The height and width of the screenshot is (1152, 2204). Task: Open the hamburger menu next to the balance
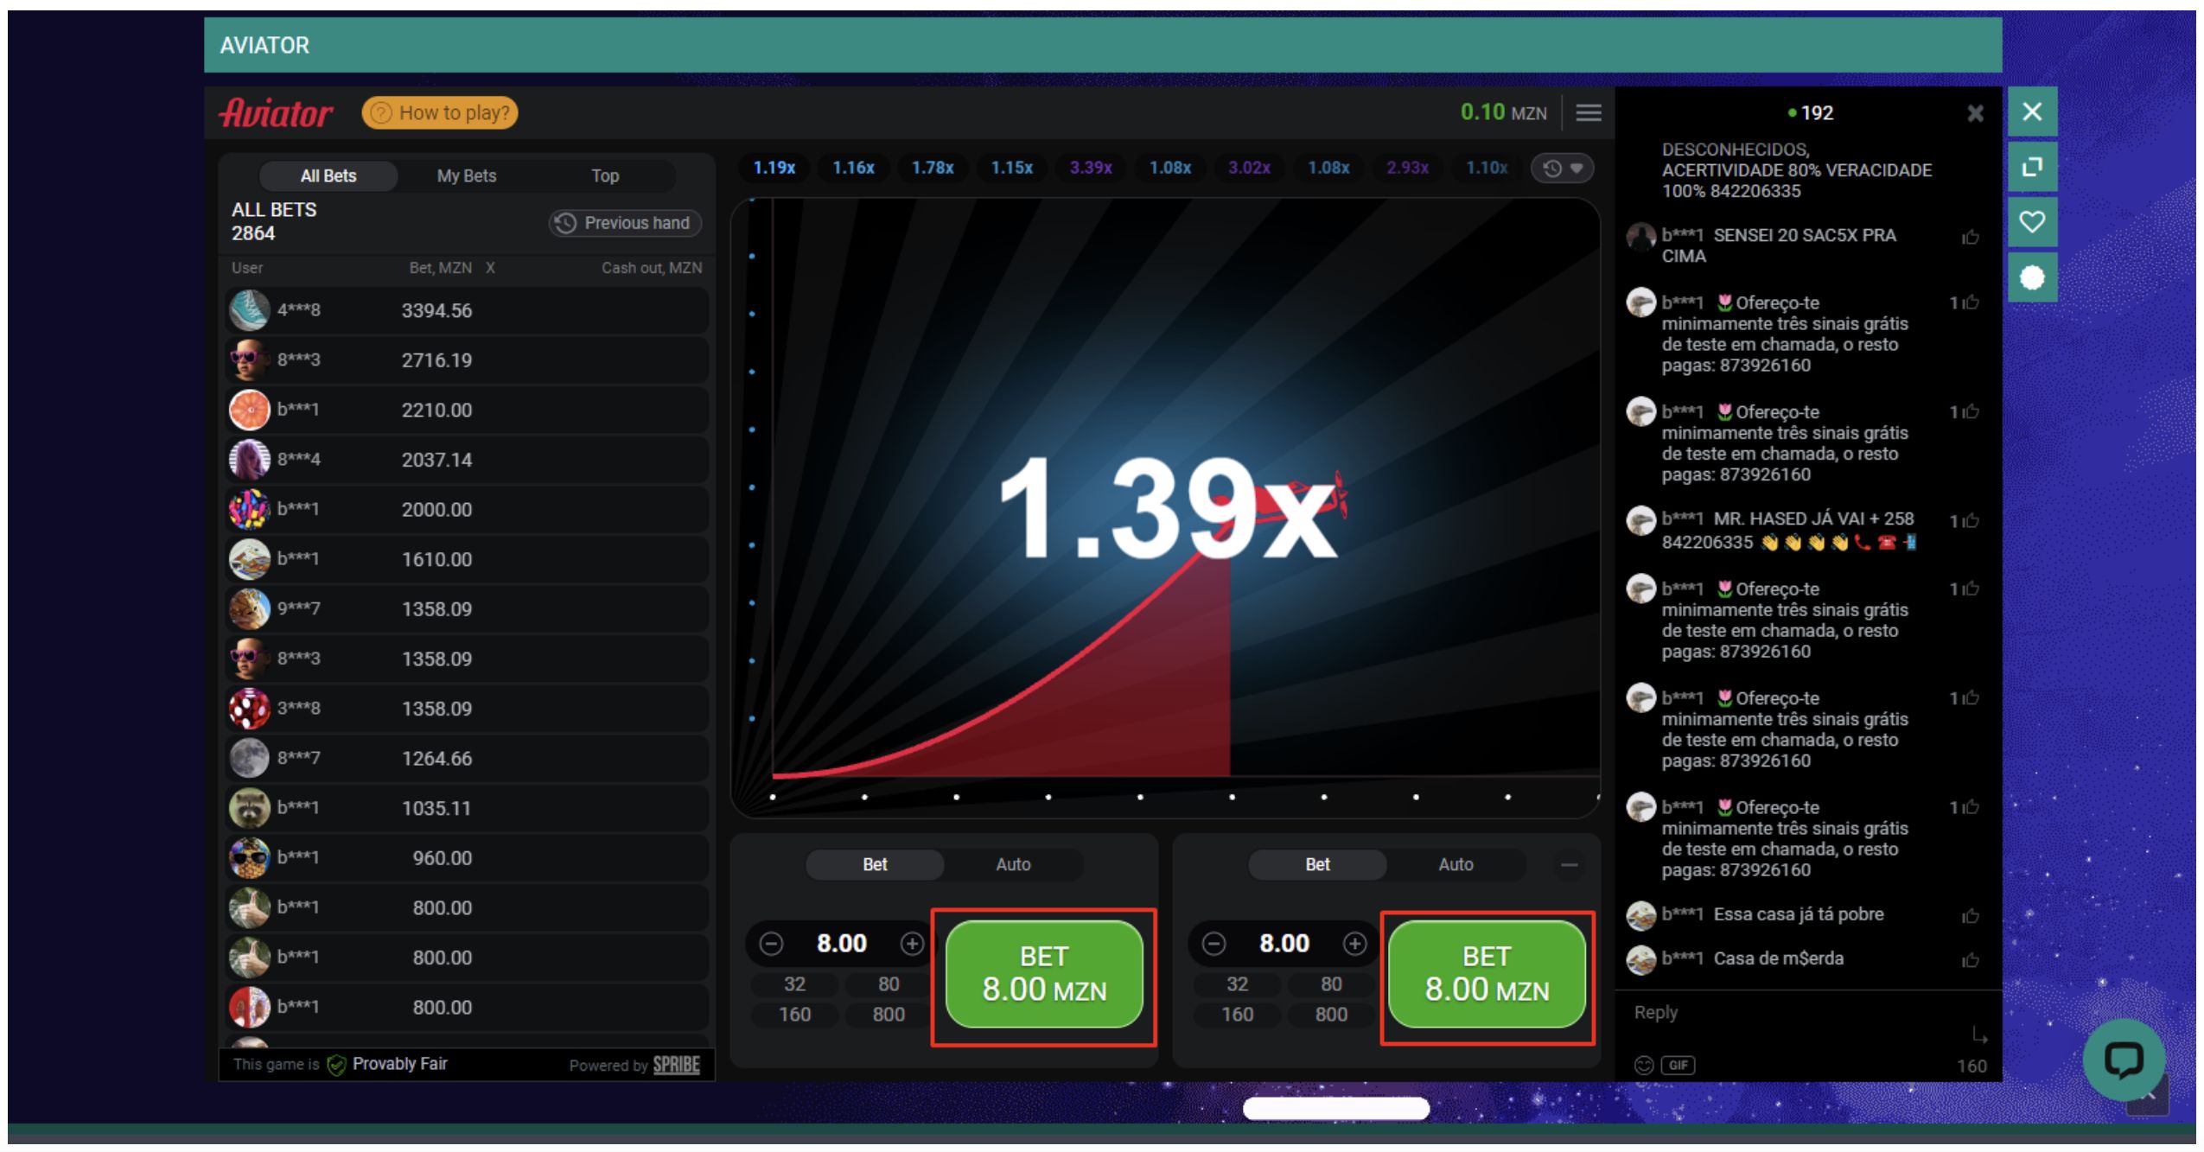(x=1589, y=112)
